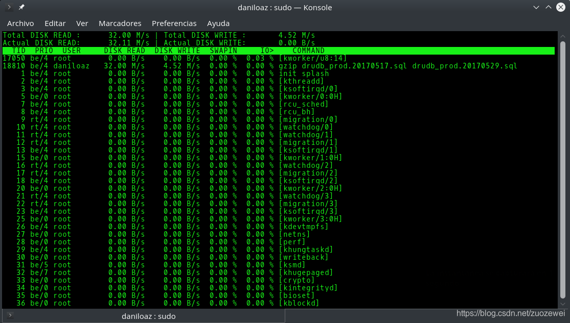Click the [kworker/1:0H] process
Screen dimensions: 570x323
(310, 158)
